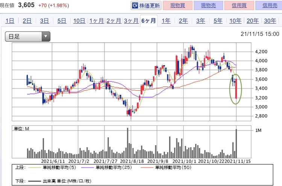Image resolution: width=282 pixels, height=186 pixels.
Task: Click the price change +70 (+1.98%)
Action: click(53, 5)
